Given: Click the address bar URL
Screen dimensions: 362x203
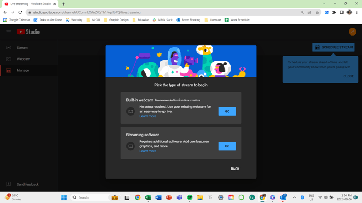Looking at the screenshot, I should point(87,12).
